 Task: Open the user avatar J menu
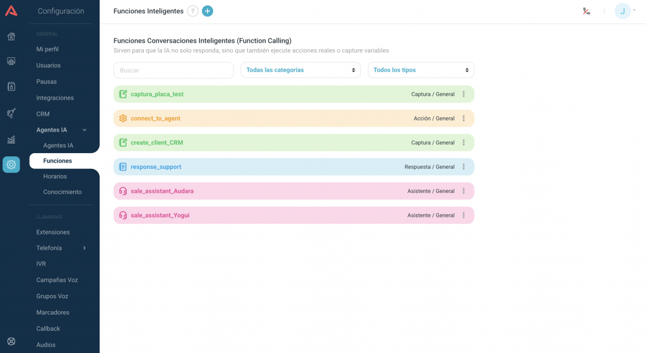623,11
